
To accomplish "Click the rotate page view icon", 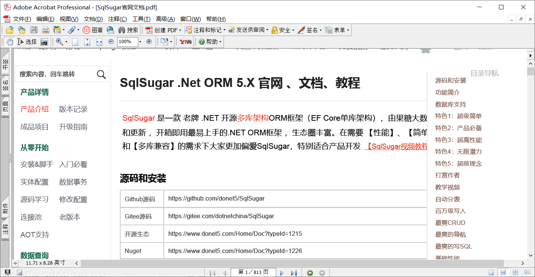I will 164,42.
